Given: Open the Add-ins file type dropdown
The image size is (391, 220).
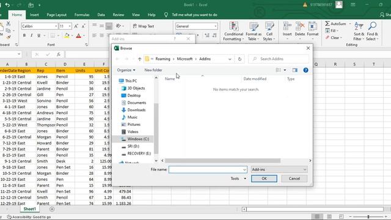Looking at the screenshot, I should (x=279, y=170).
